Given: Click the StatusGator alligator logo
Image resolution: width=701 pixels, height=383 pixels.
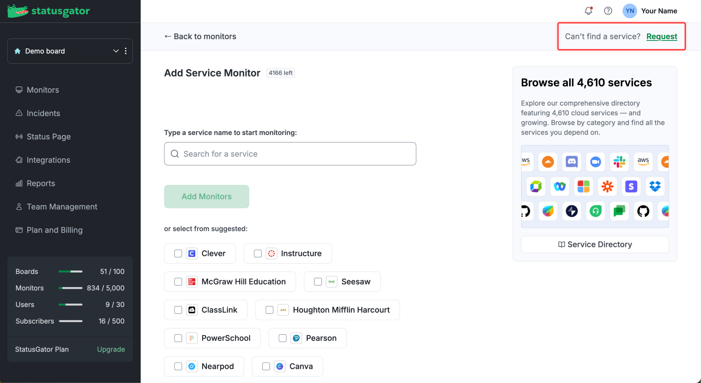Looking at the screenshot, I should pos(18,11).
